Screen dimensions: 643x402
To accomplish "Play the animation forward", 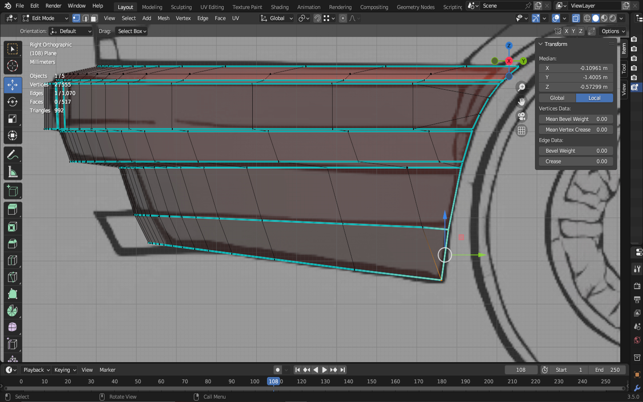I will click(x=325, y=370).
